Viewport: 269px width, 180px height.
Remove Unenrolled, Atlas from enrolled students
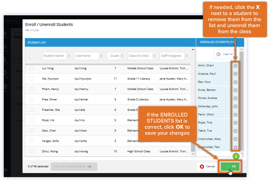pos(236,139)
